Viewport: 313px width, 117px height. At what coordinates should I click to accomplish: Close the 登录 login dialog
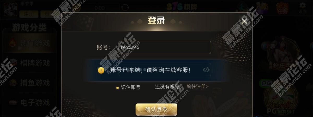point(244,21)
